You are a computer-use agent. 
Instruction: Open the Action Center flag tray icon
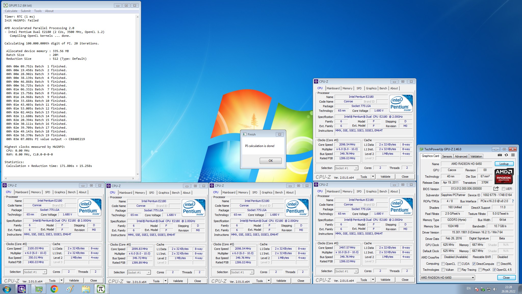(x=476, y=289)
